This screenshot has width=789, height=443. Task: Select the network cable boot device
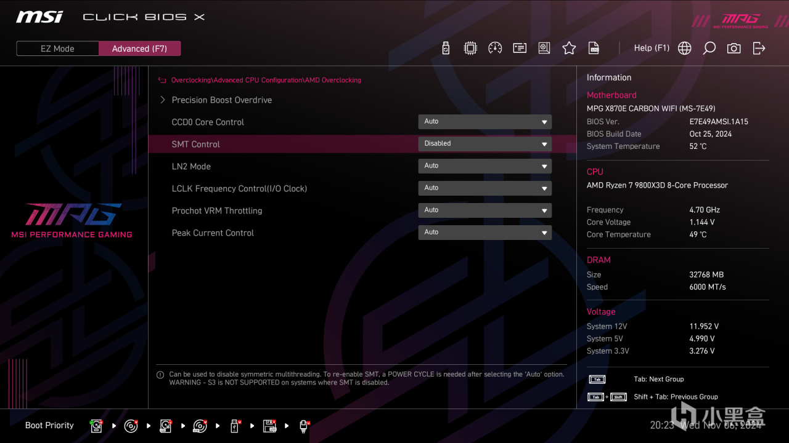(304, 426)
